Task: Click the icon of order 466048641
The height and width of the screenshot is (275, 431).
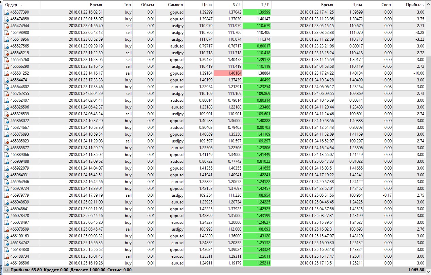Action: [6, 209]
